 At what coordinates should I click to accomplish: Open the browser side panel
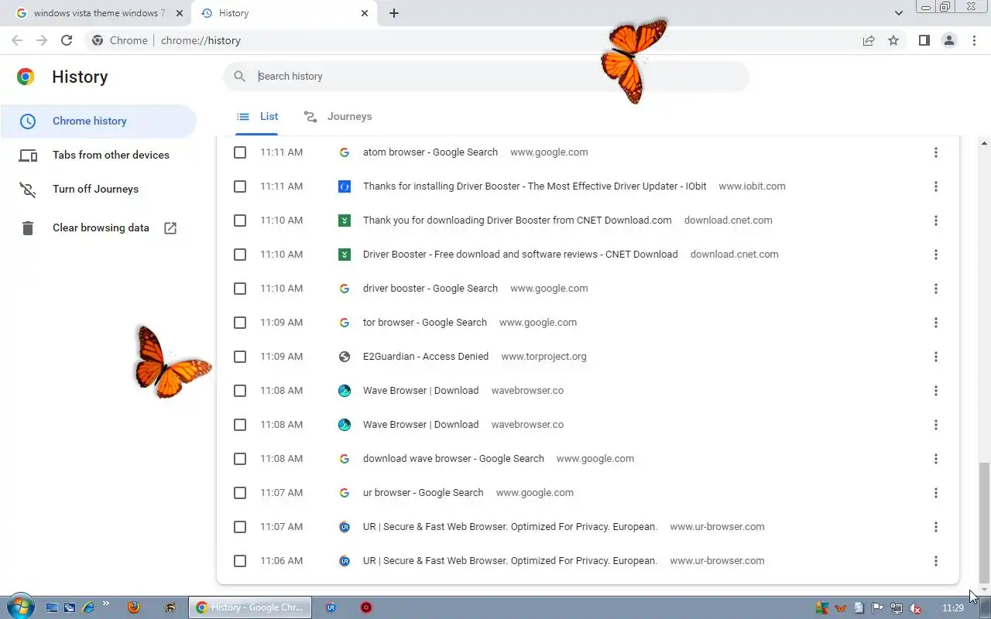(924, 40)
